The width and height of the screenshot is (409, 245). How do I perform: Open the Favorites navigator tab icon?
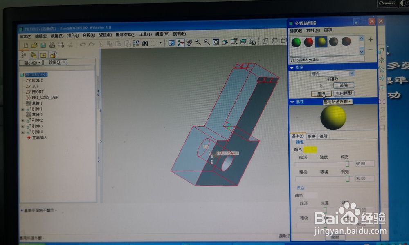(x=43, y=55)
